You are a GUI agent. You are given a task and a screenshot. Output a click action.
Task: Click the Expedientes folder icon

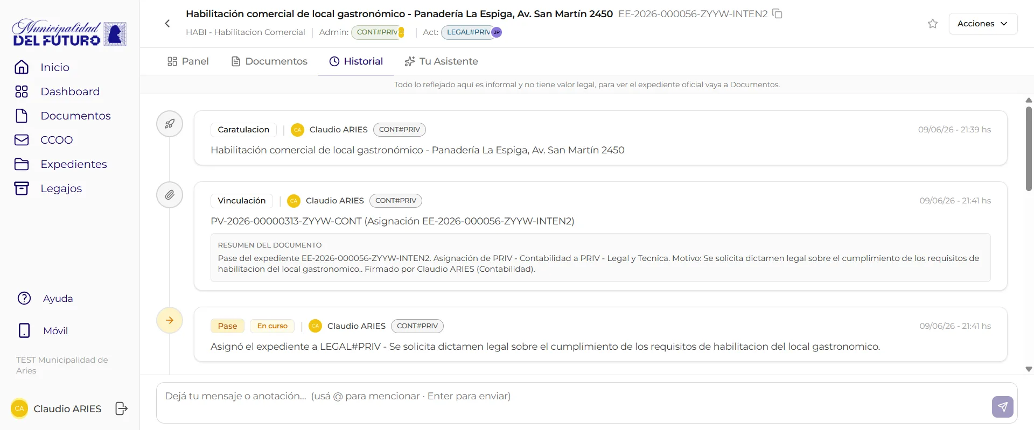coord(22,164)
